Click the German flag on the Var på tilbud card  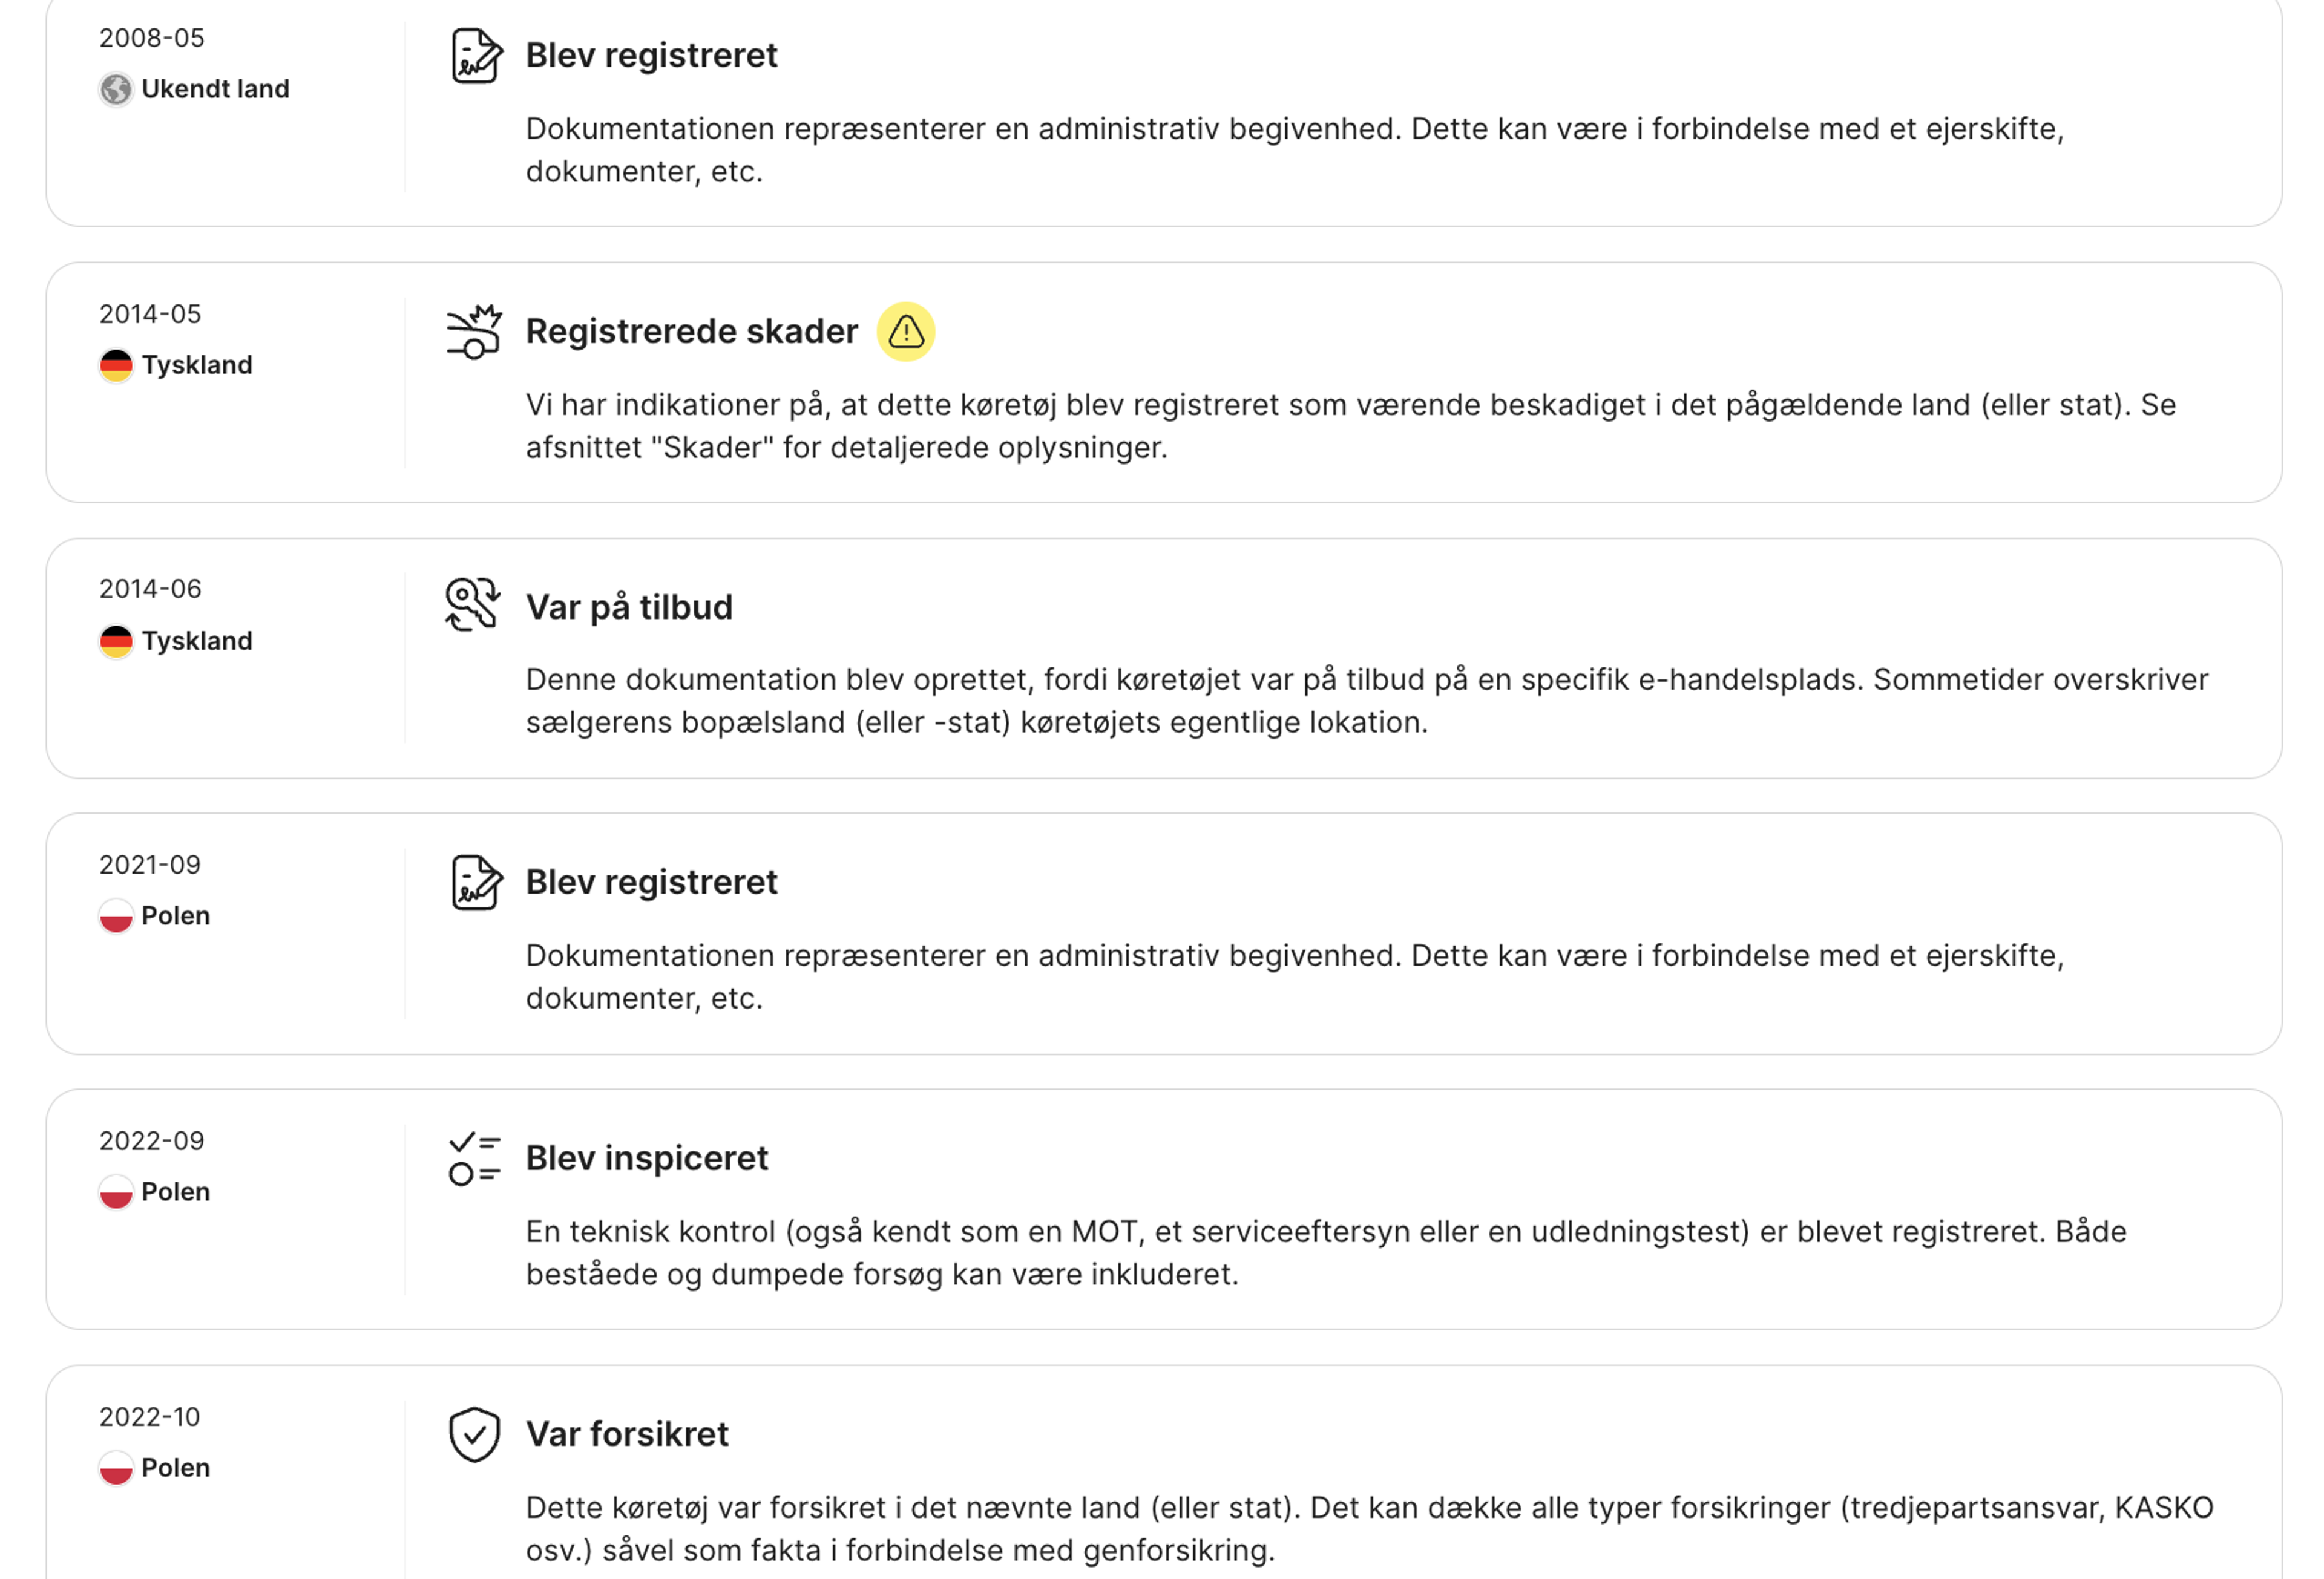115,641
